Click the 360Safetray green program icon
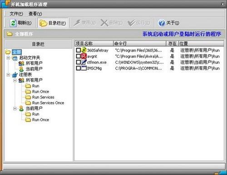The image size is (227, 175). click(84, 50)
